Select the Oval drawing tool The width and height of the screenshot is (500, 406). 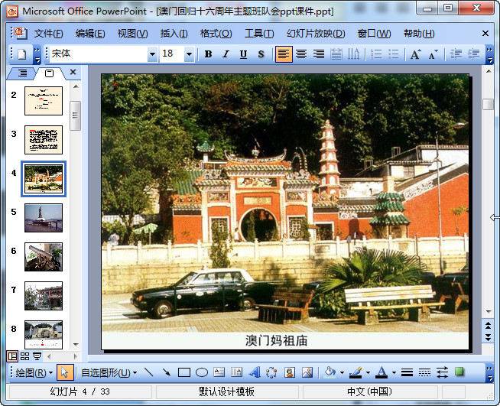pyautogui.click(x=202, y=372)
